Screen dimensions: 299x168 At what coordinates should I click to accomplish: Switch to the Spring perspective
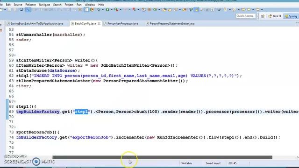pyautogui.click(x=291, y=16)
